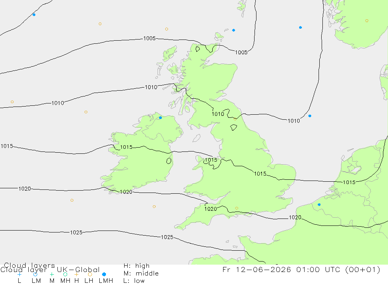Viewport: 388px width, 284px height.
Task: Select the blue dot in the top-left Atlantic corner
Action: pyautogui.click(x=34, y=15)
